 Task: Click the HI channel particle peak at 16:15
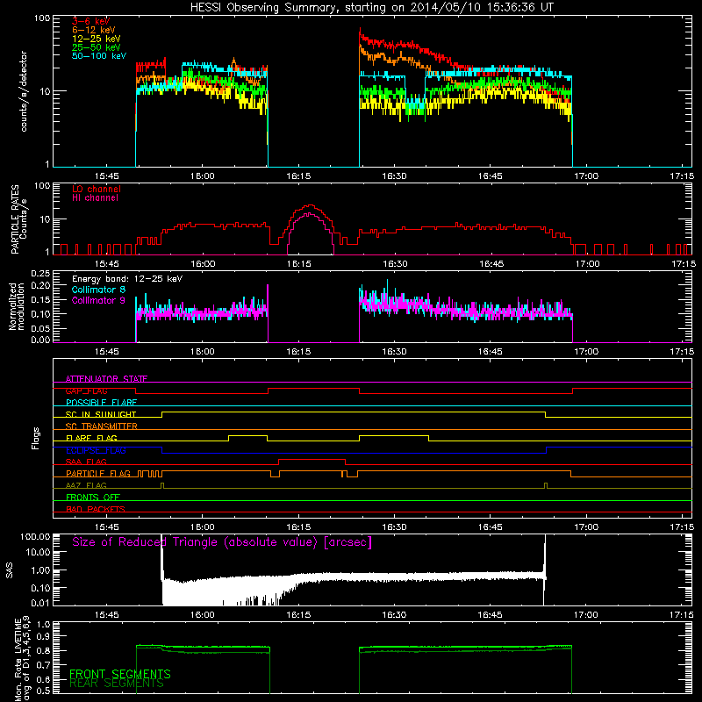(x=310, y=214)
